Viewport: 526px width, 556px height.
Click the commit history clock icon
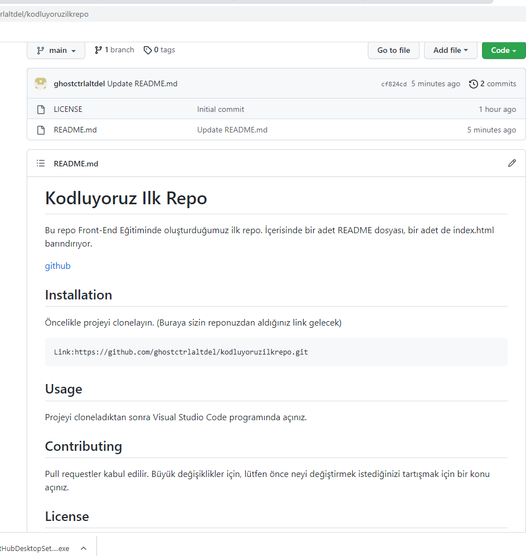tap(473, 84)
